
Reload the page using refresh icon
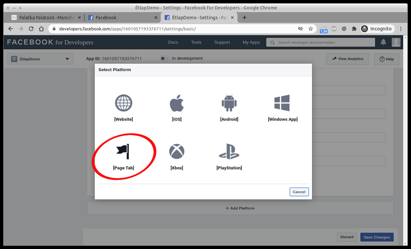point(31,29)
